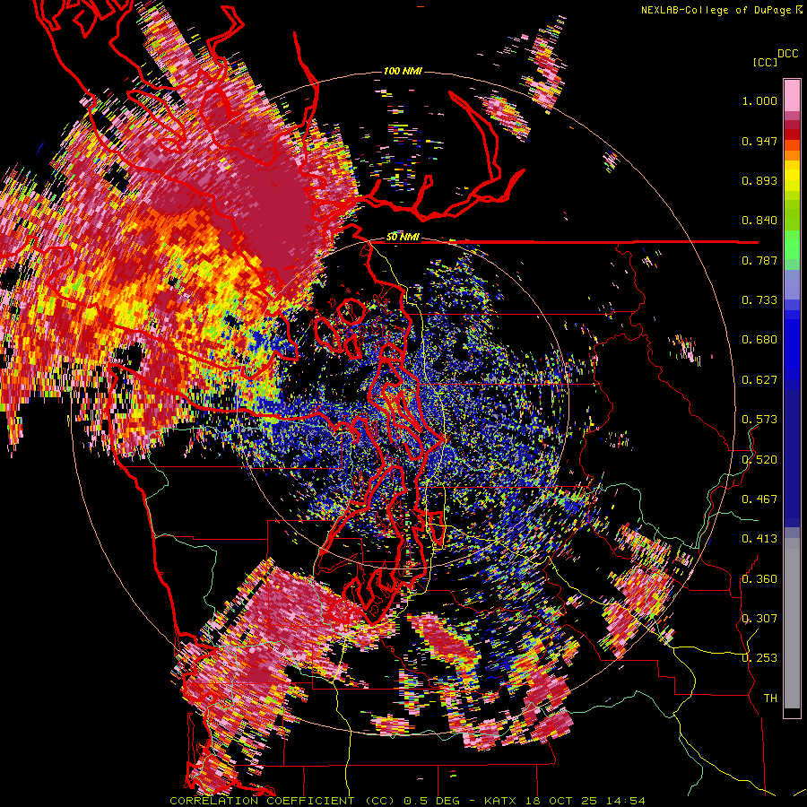Click the 100 NMI range ring label
Image resolution: width=807 pixels, height=807 pixels.
[x=403, y=71]
